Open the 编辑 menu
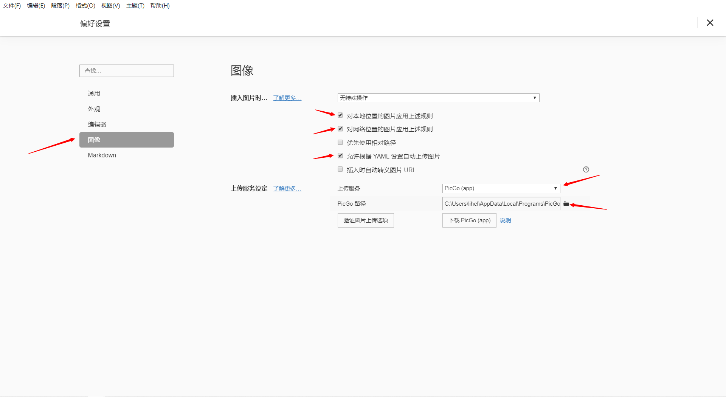Screen dimensions: 726x397 [36, 6]
